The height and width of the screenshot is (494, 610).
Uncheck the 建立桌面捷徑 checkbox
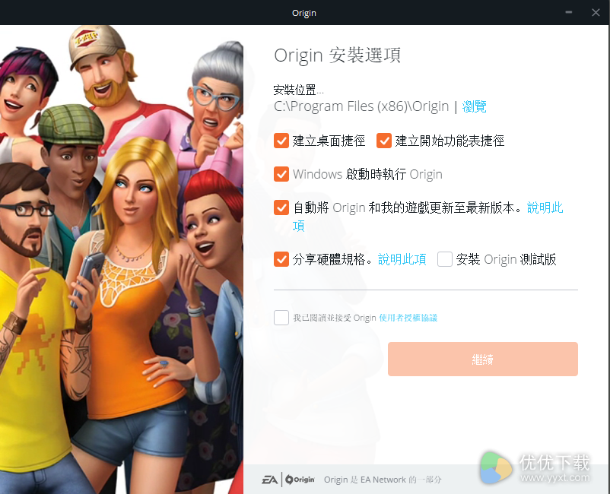click(x=281, y=141)
